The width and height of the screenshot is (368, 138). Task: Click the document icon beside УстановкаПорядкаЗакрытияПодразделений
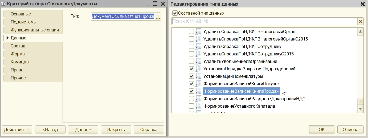pos(198,69)
